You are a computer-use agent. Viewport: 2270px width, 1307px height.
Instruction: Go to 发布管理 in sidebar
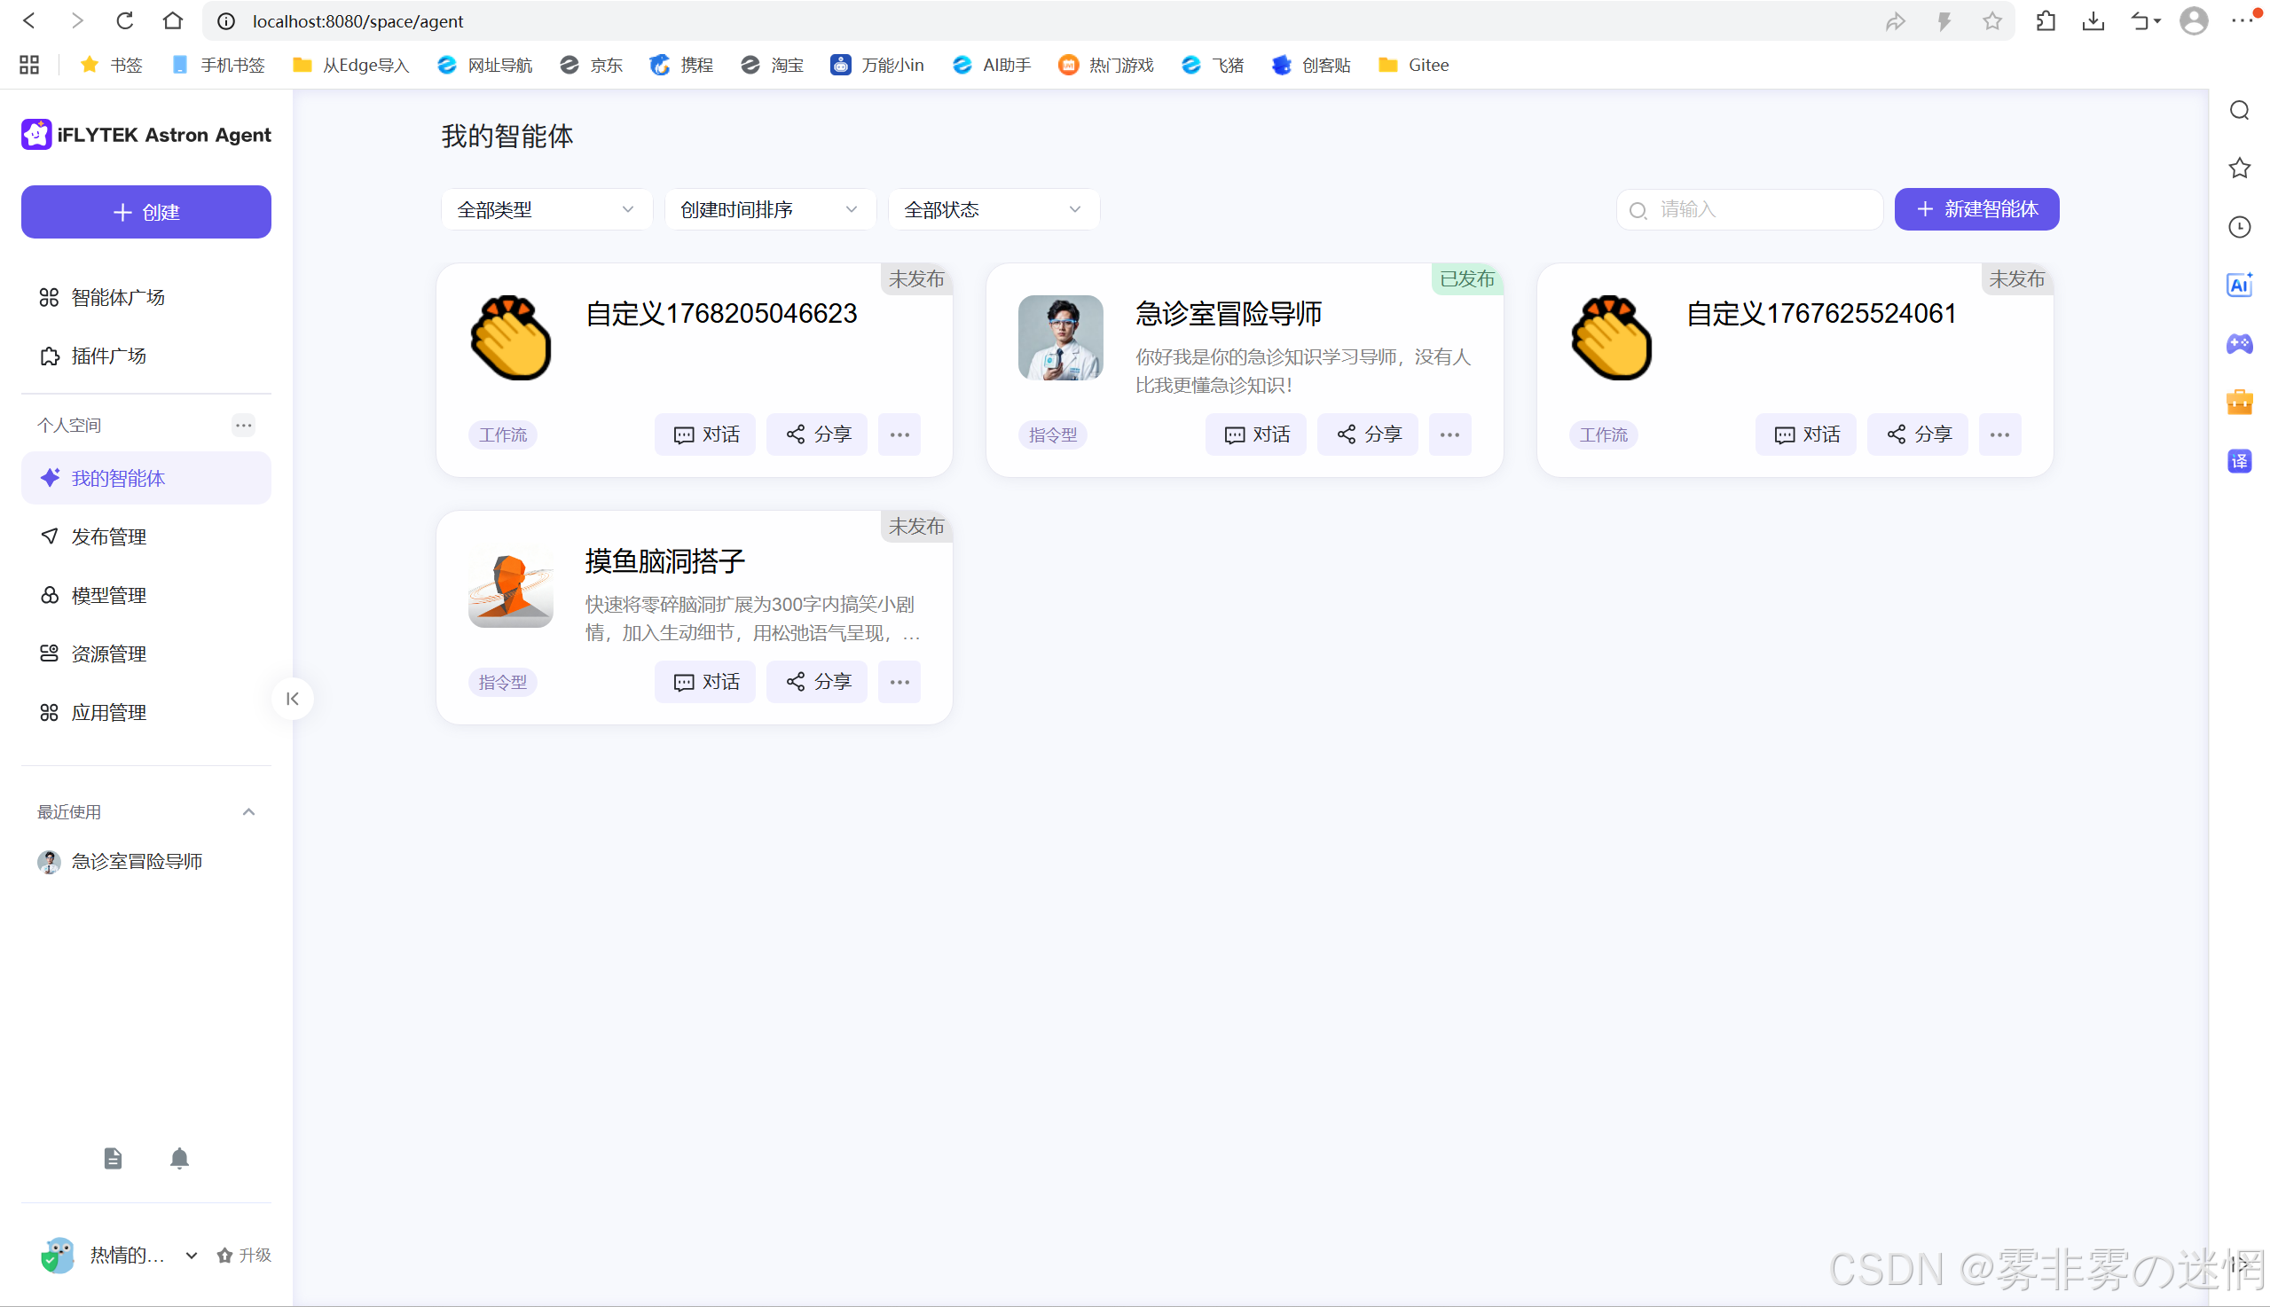click(x=108, y=536)
